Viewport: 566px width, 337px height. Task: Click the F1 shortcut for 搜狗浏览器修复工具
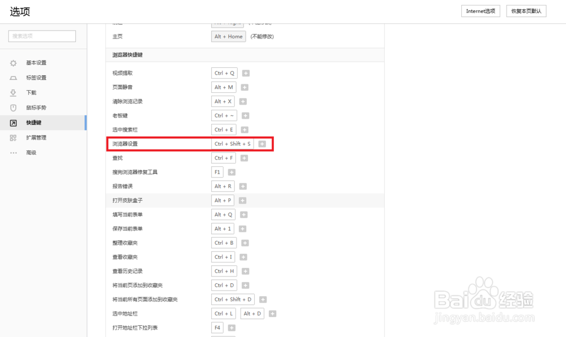pos(216,172)
